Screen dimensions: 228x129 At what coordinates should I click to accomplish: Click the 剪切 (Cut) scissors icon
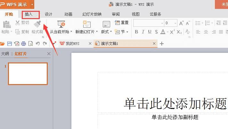tap(17, 23)
